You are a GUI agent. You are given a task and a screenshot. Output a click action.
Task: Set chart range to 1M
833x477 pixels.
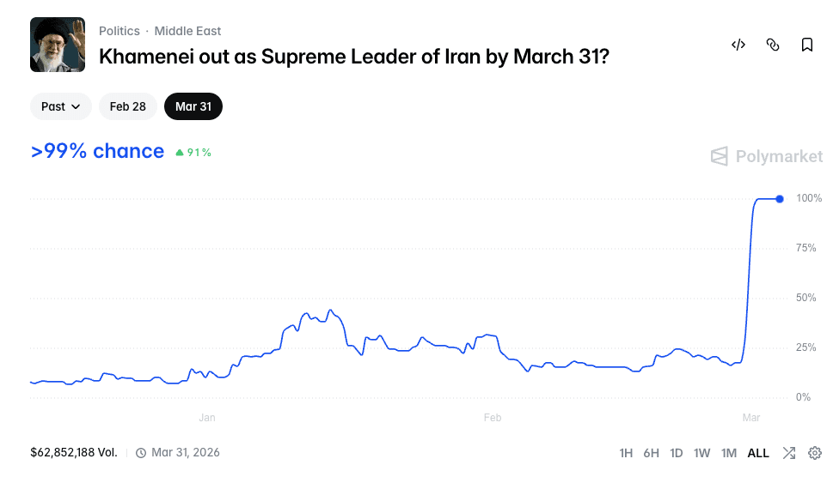729,453
